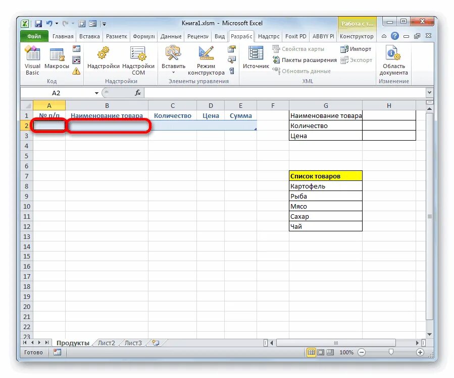454x378 pixels.
Task: Click the greyed Свойства карты button
Action: pyautogui.click(x=298, y=49)
